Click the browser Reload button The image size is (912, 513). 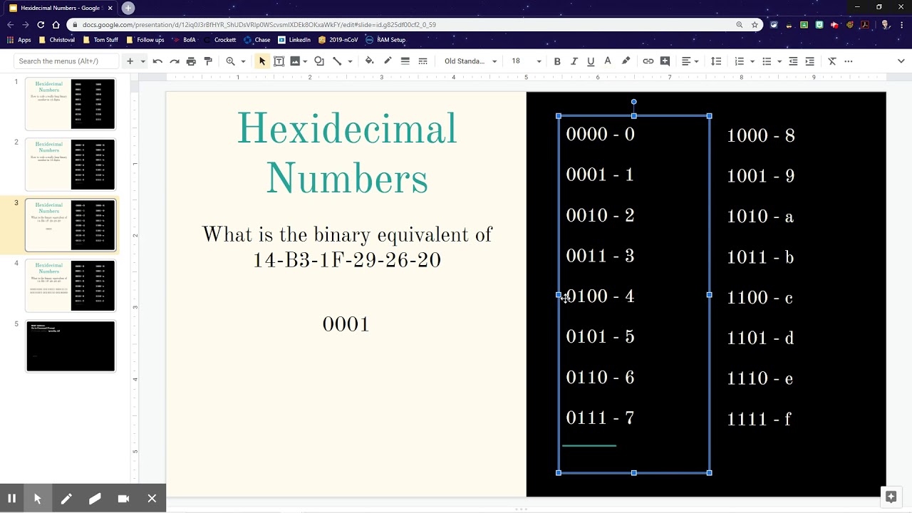pos(41,24)
